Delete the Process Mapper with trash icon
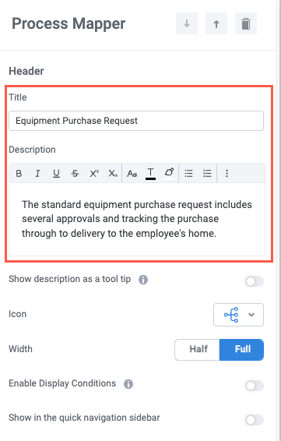 point(246,23)
